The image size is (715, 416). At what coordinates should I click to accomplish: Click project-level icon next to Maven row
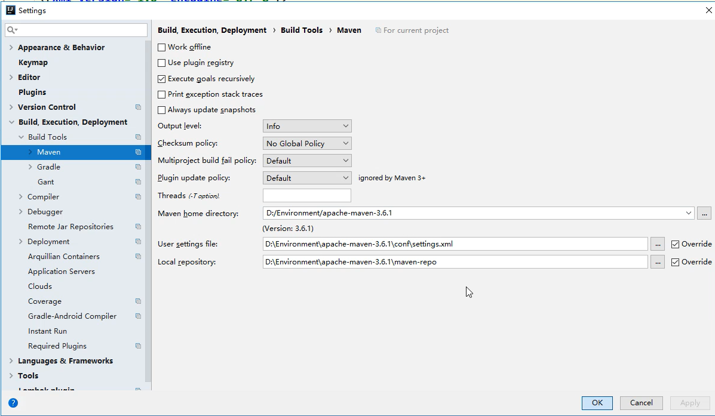click(x=138, y=152)
